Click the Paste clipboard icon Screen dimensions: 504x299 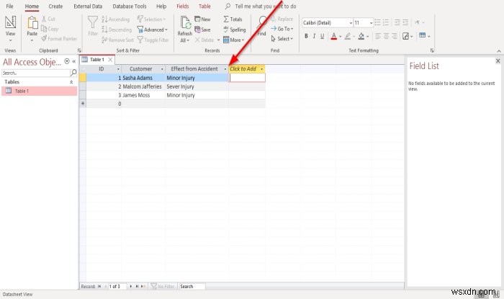point(32,23)
